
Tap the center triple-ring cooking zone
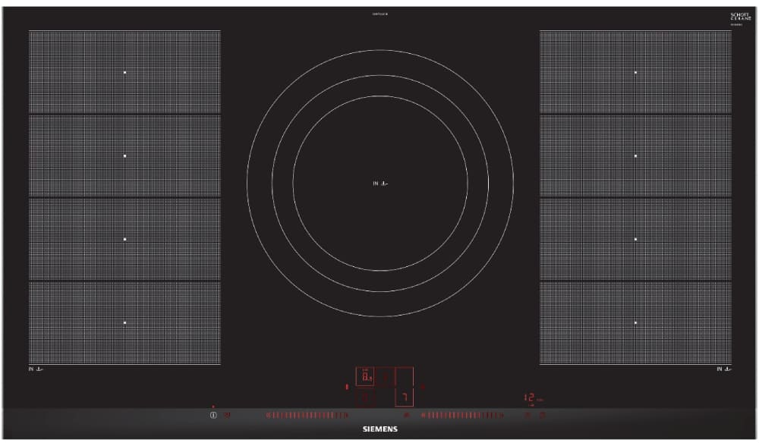coord(380,183)
